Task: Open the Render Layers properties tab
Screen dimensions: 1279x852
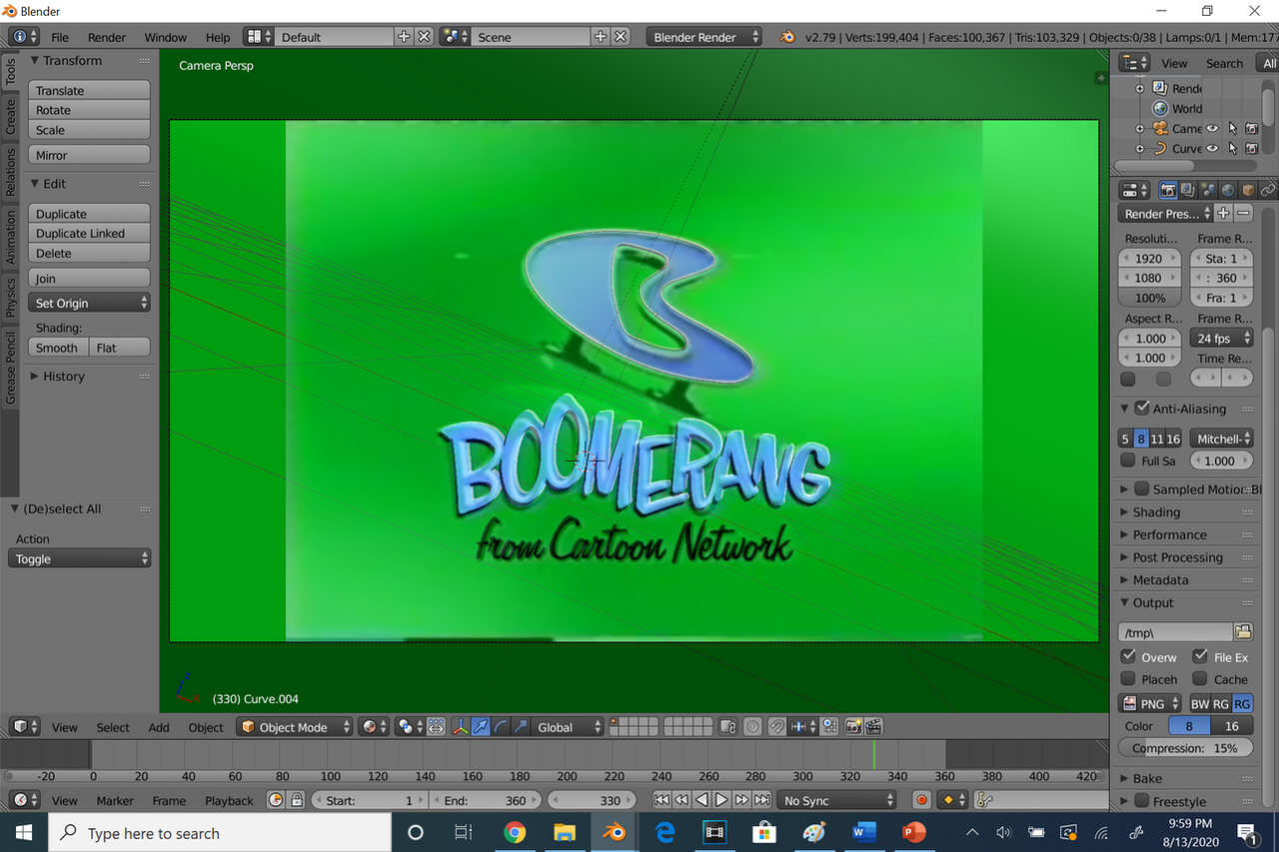Action: pos(1187,190)
